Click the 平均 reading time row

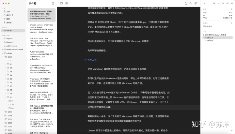[x=218, y=18]
